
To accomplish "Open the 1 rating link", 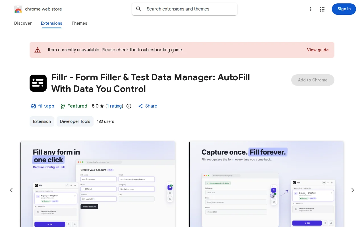I will pyautogui.click(x=114, y=106).
